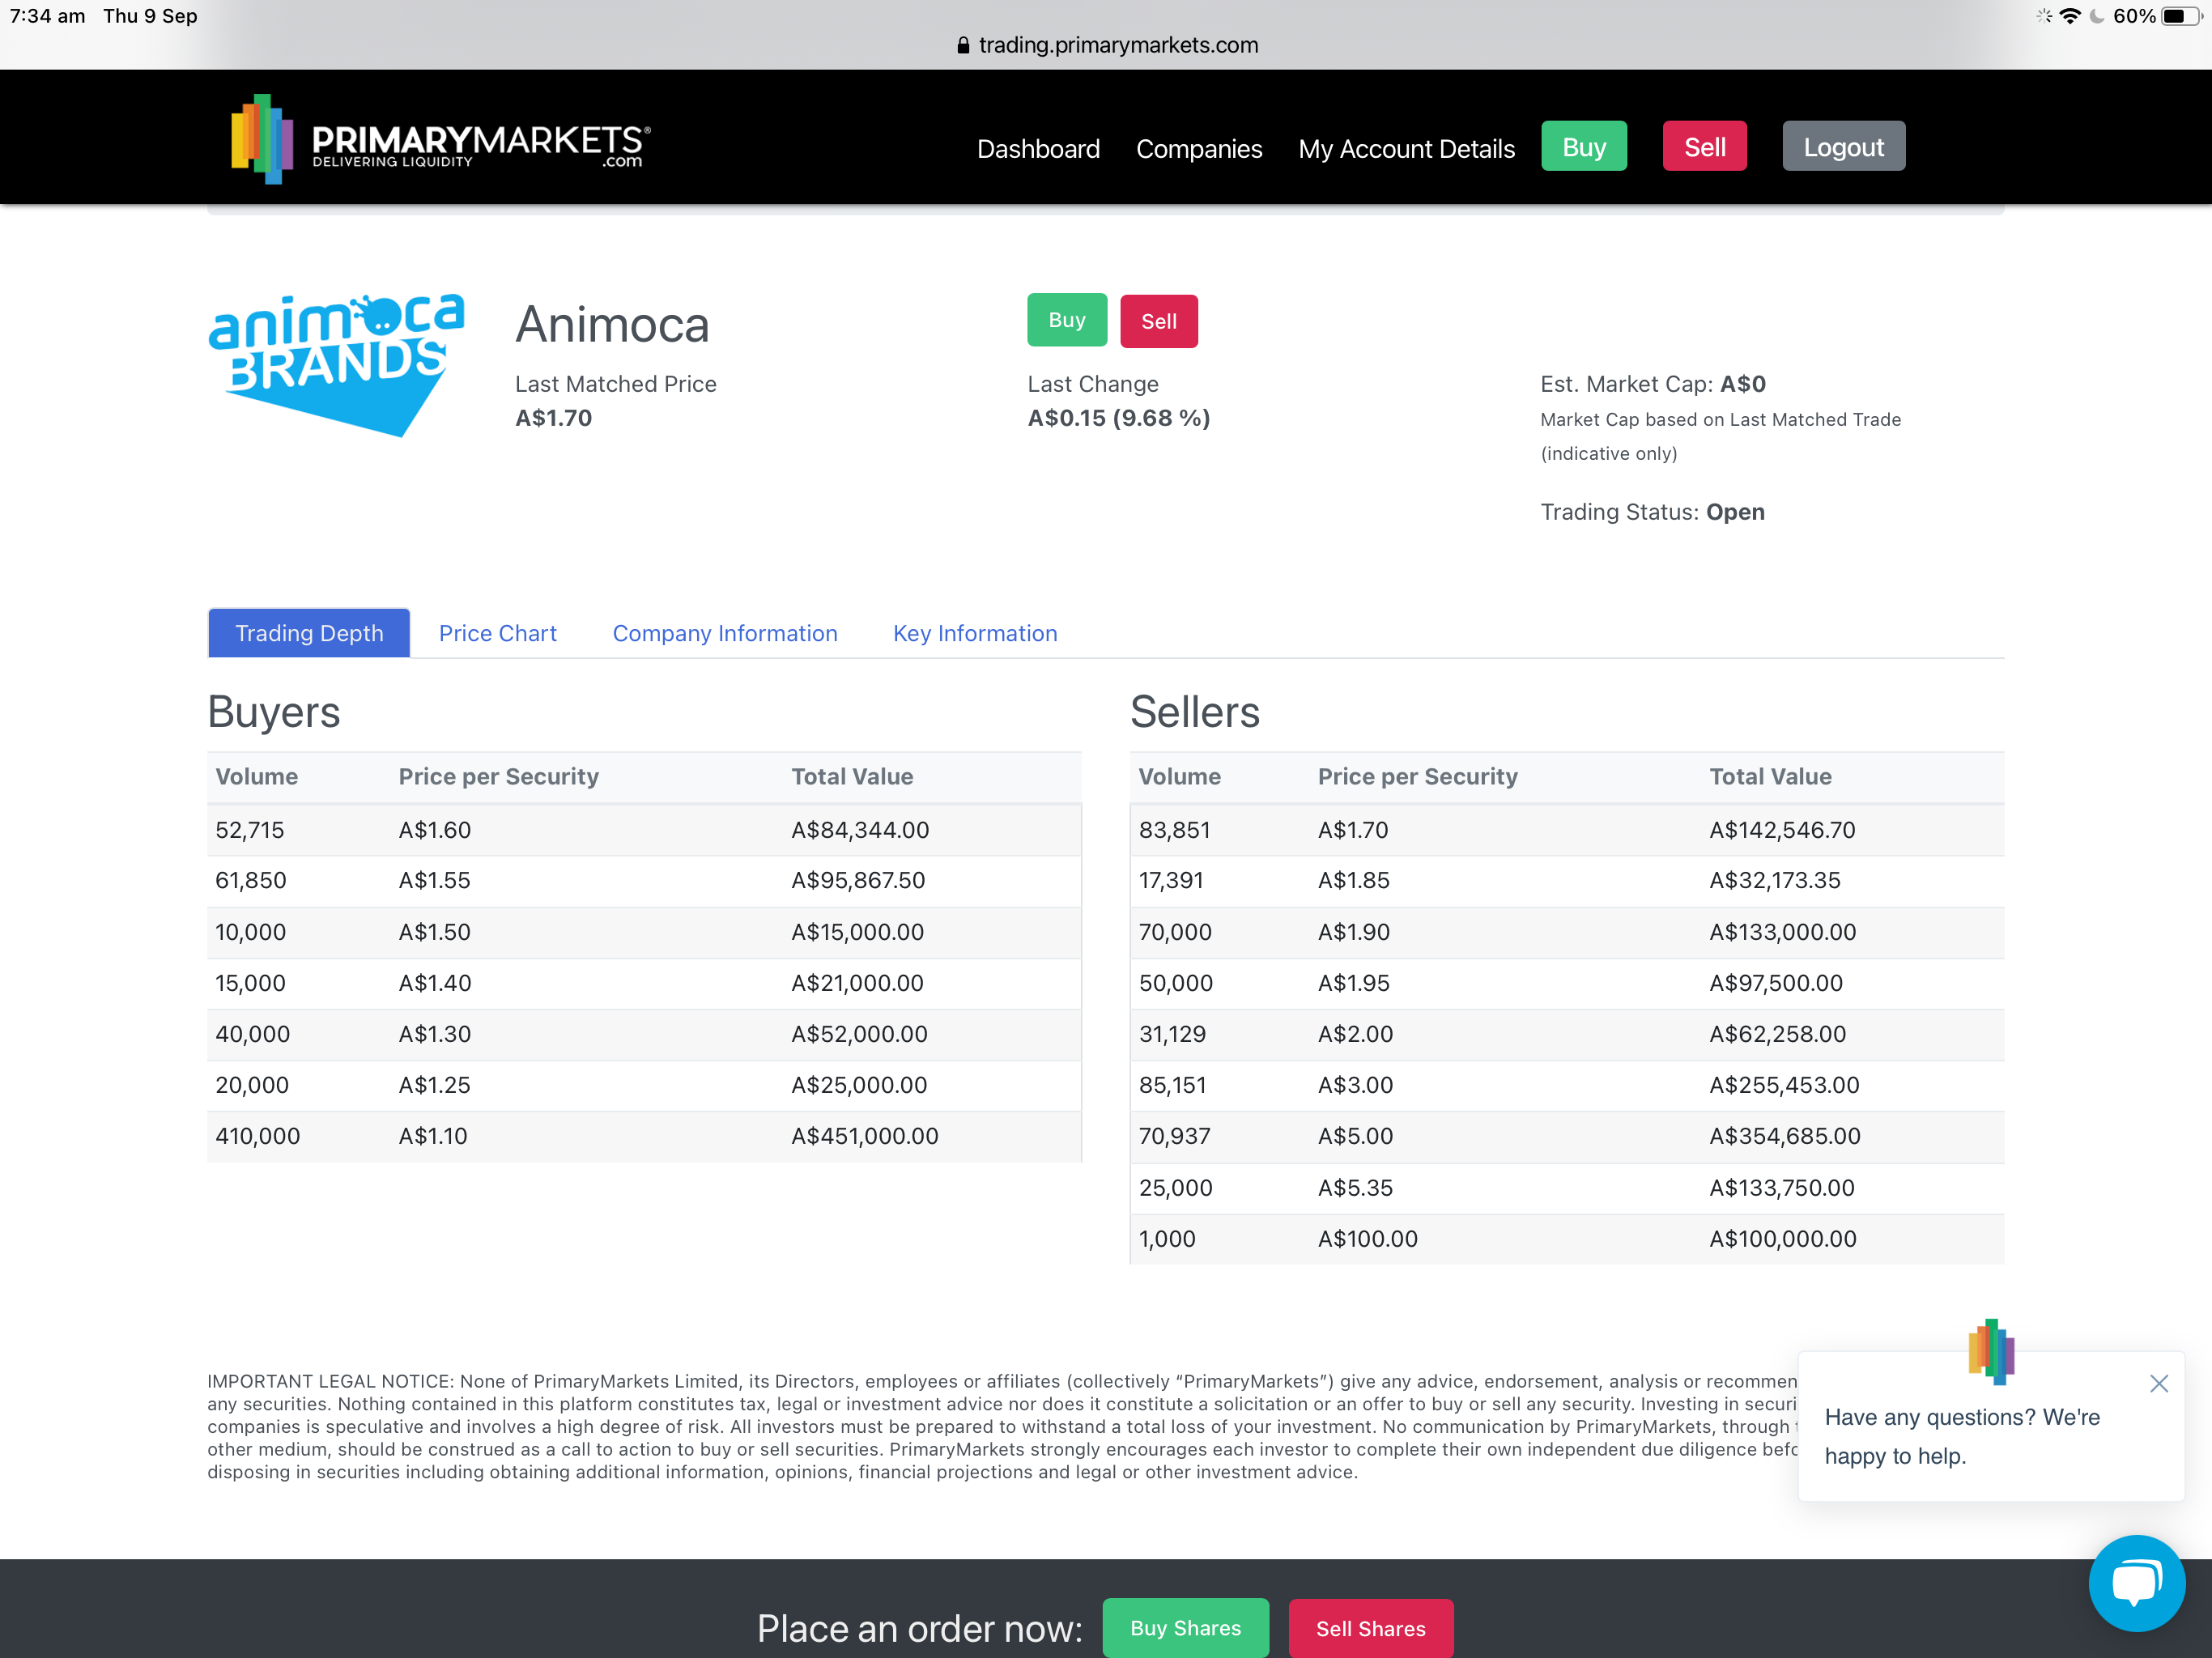Click the green Buy button in header

point(1584,146)
